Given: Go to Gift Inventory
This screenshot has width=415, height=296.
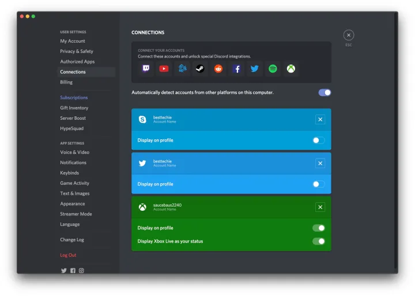Looking at the screenshot, I should point(86,108).
